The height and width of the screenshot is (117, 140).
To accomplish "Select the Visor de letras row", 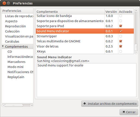I will pyautogui.click(x=85, y=46).
